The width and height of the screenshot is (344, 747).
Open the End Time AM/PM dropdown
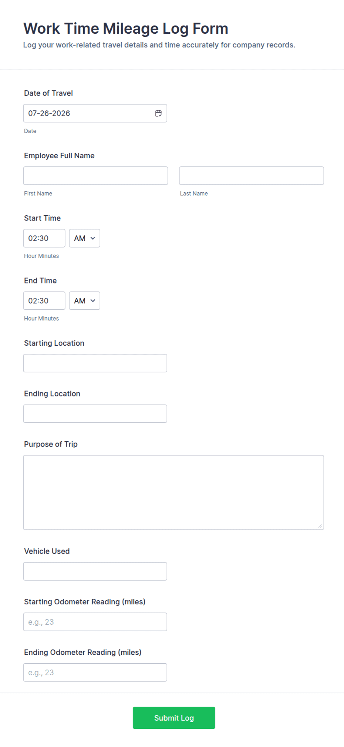coord(84,301)
